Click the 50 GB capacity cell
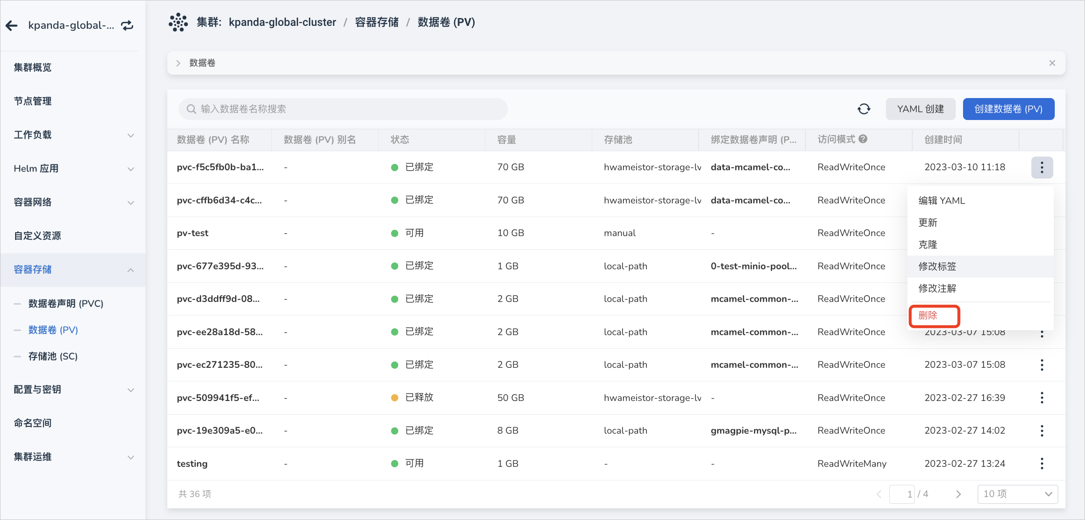This screenshot has height=520, width=1085. [x=511, y=398]
